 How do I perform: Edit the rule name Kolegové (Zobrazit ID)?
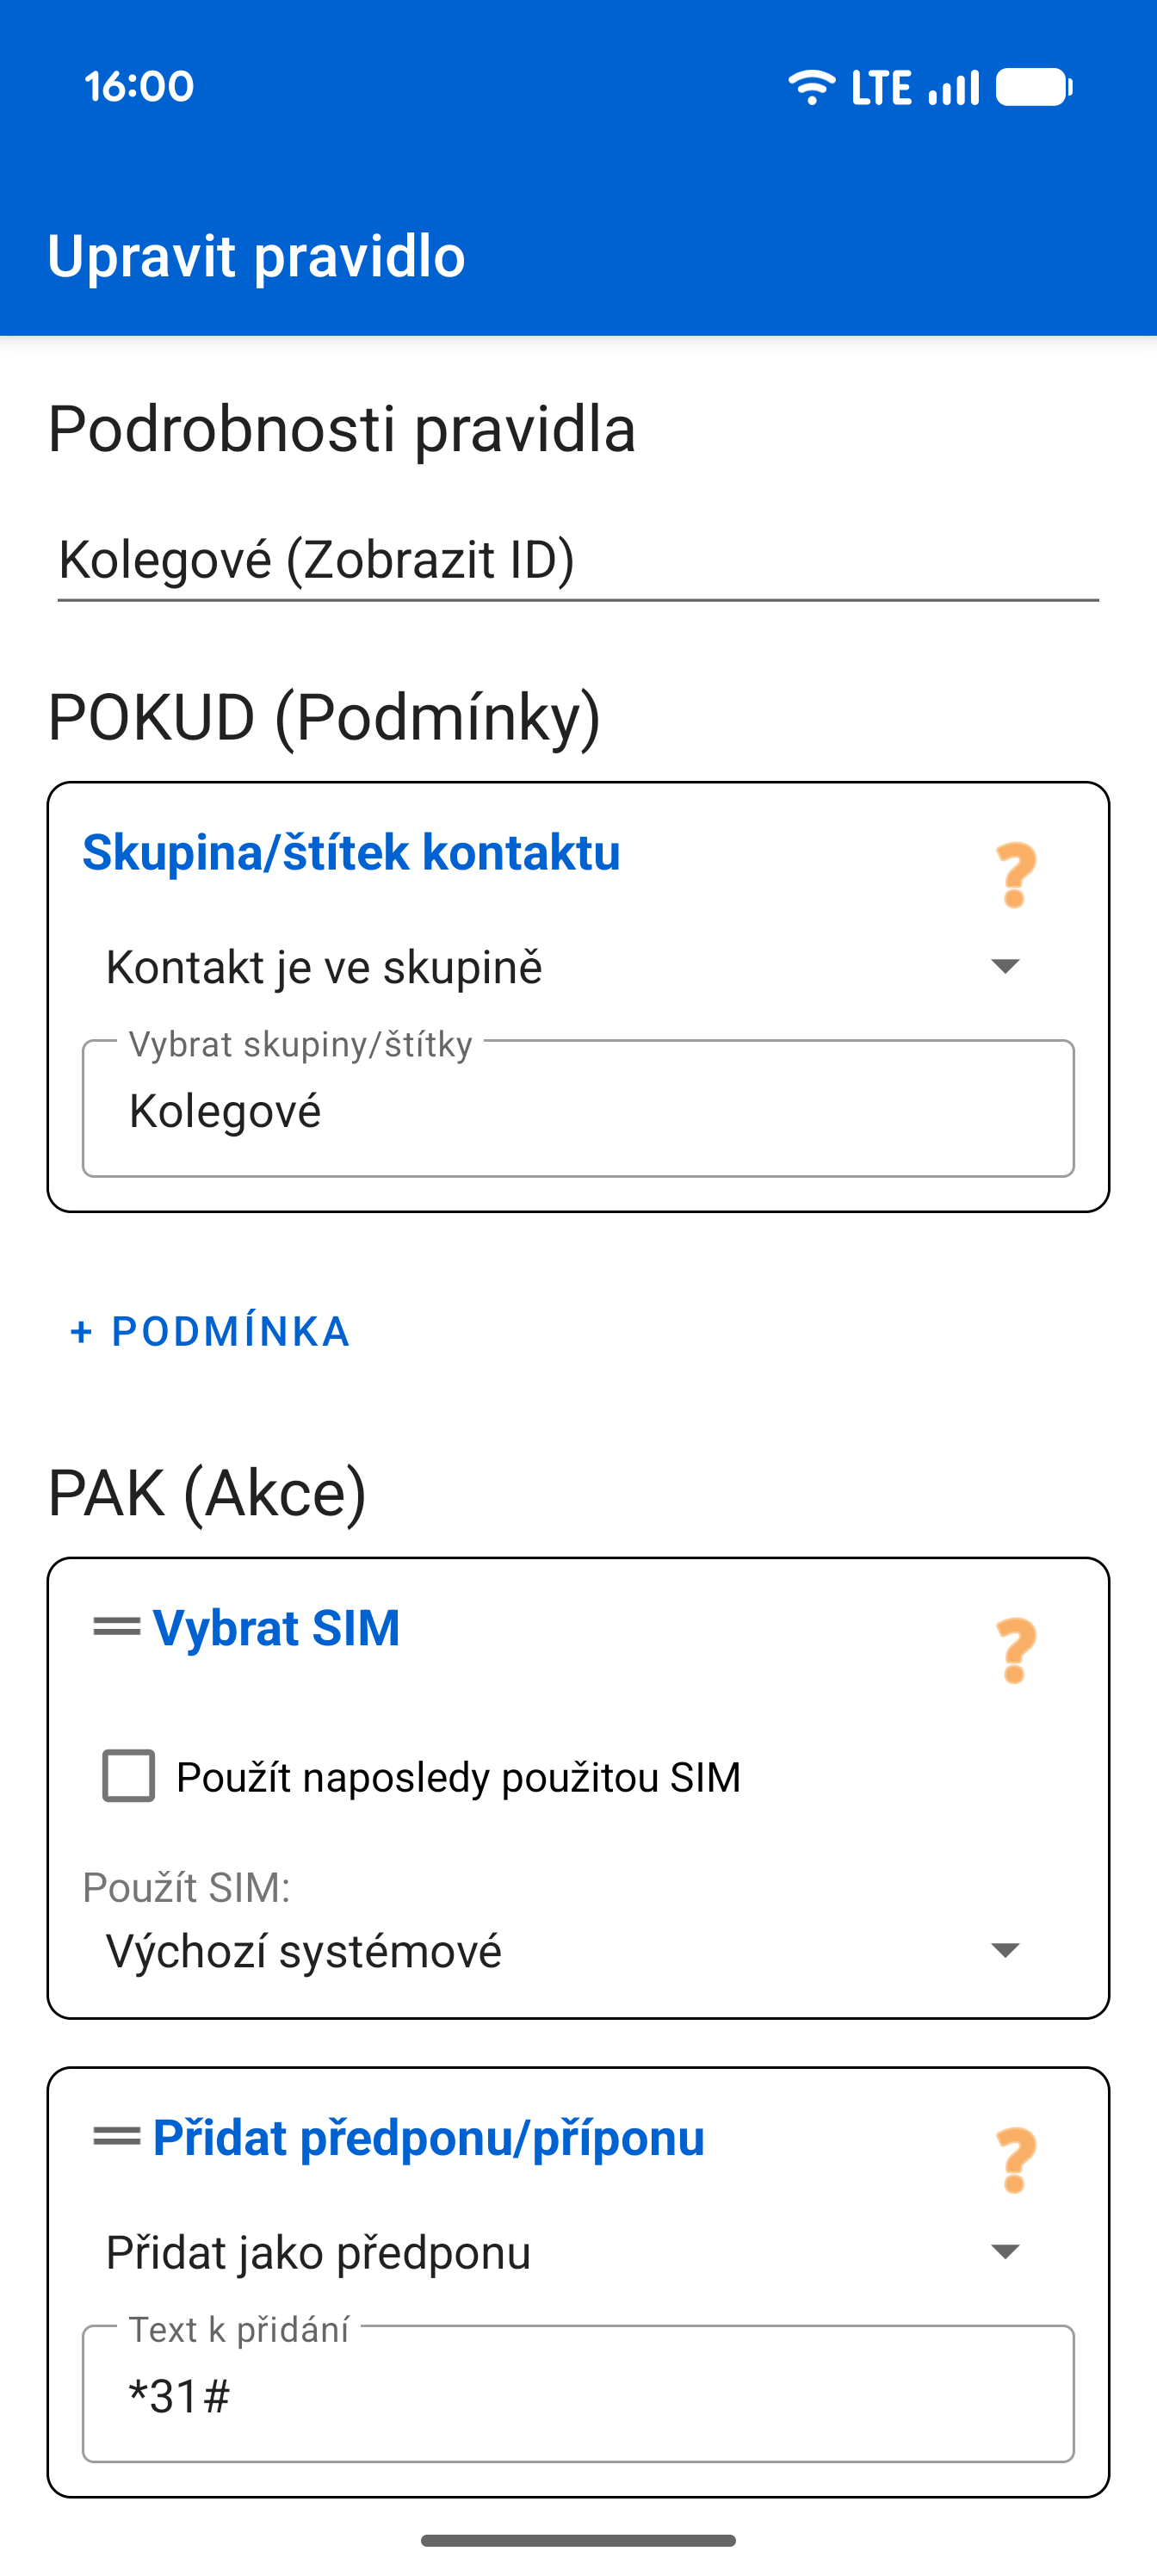click(x=578, y=559)
